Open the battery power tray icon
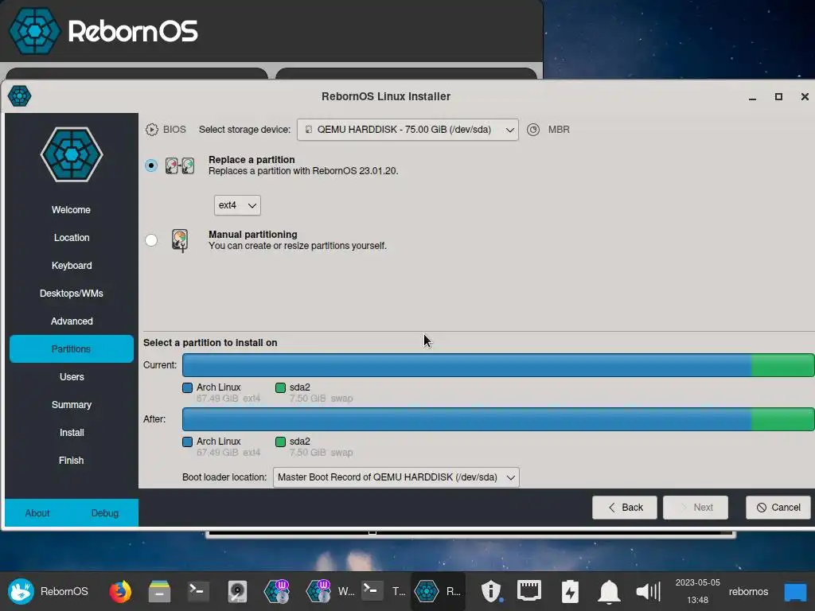 point(570,591)
